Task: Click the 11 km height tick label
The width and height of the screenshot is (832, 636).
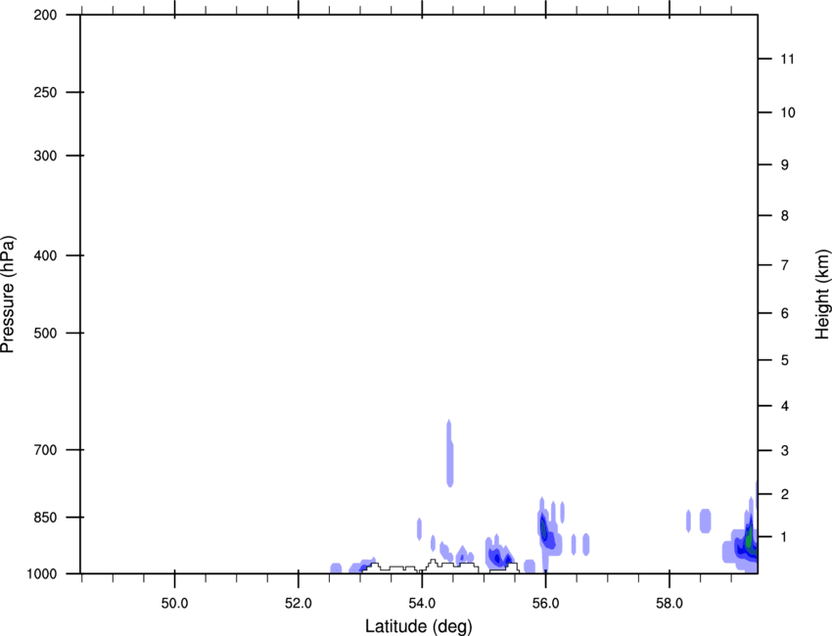Action: click(x=788, y=60)
